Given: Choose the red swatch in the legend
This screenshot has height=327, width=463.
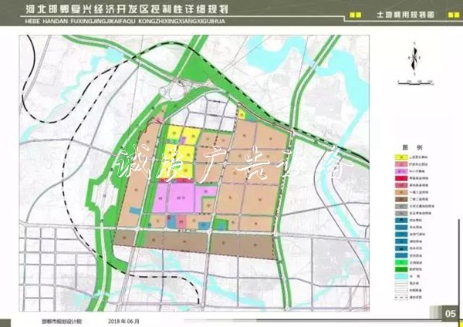Looking at the screenshot, I should point(400,178).
